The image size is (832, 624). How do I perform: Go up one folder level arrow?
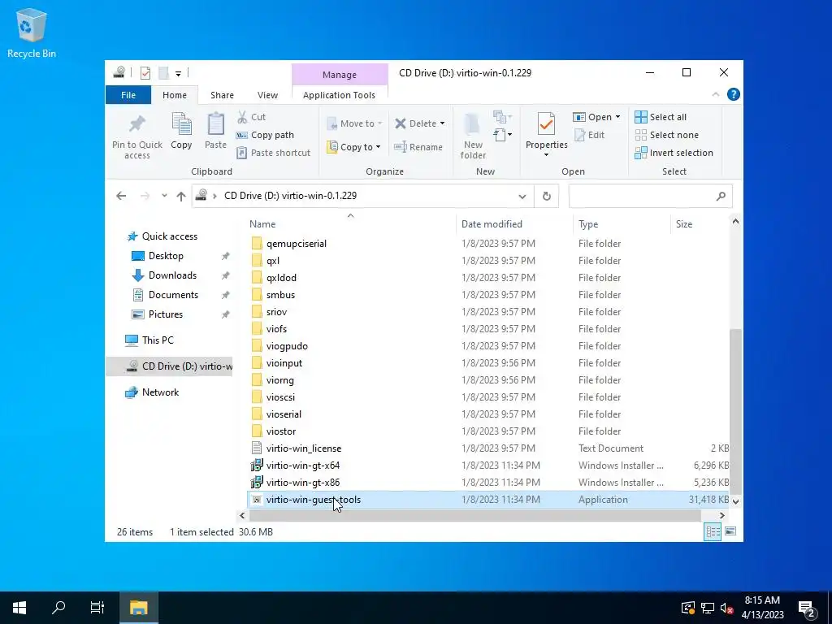181,197
